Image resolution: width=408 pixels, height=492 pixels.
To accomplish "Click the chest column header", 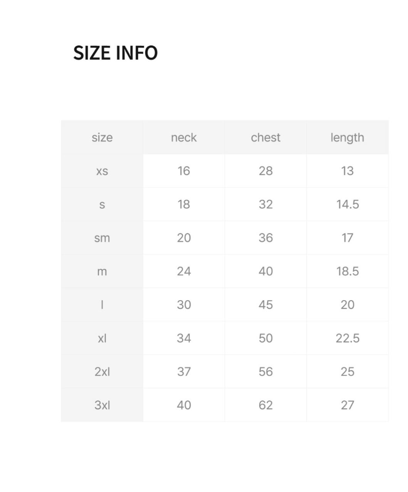I will 265,138.
